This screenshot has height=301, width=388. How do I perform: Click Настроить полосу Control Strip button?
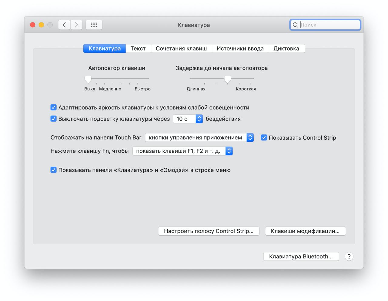click(209, 231)
